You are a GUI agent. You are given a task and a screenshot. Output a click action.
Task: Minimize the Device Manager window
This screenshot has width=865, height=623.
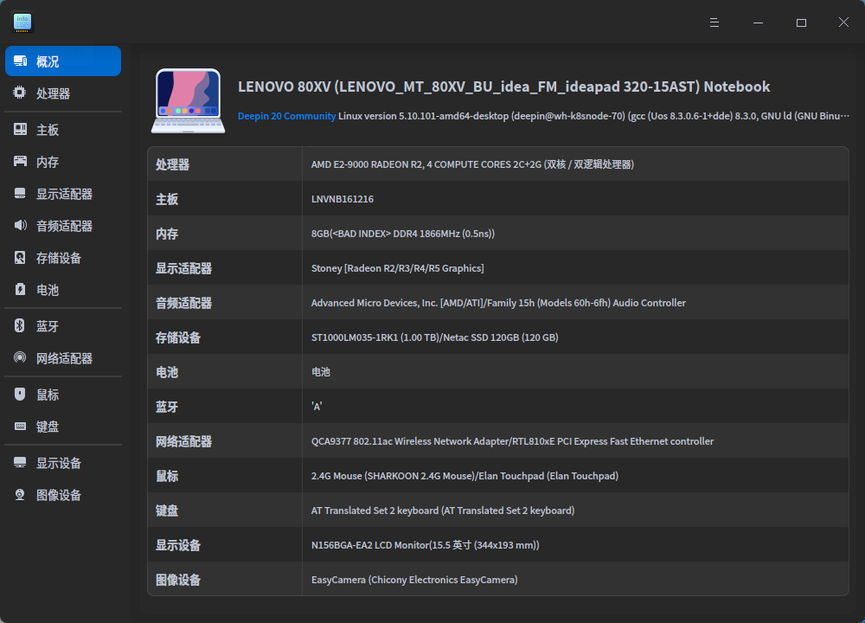(x=758, y=22)
